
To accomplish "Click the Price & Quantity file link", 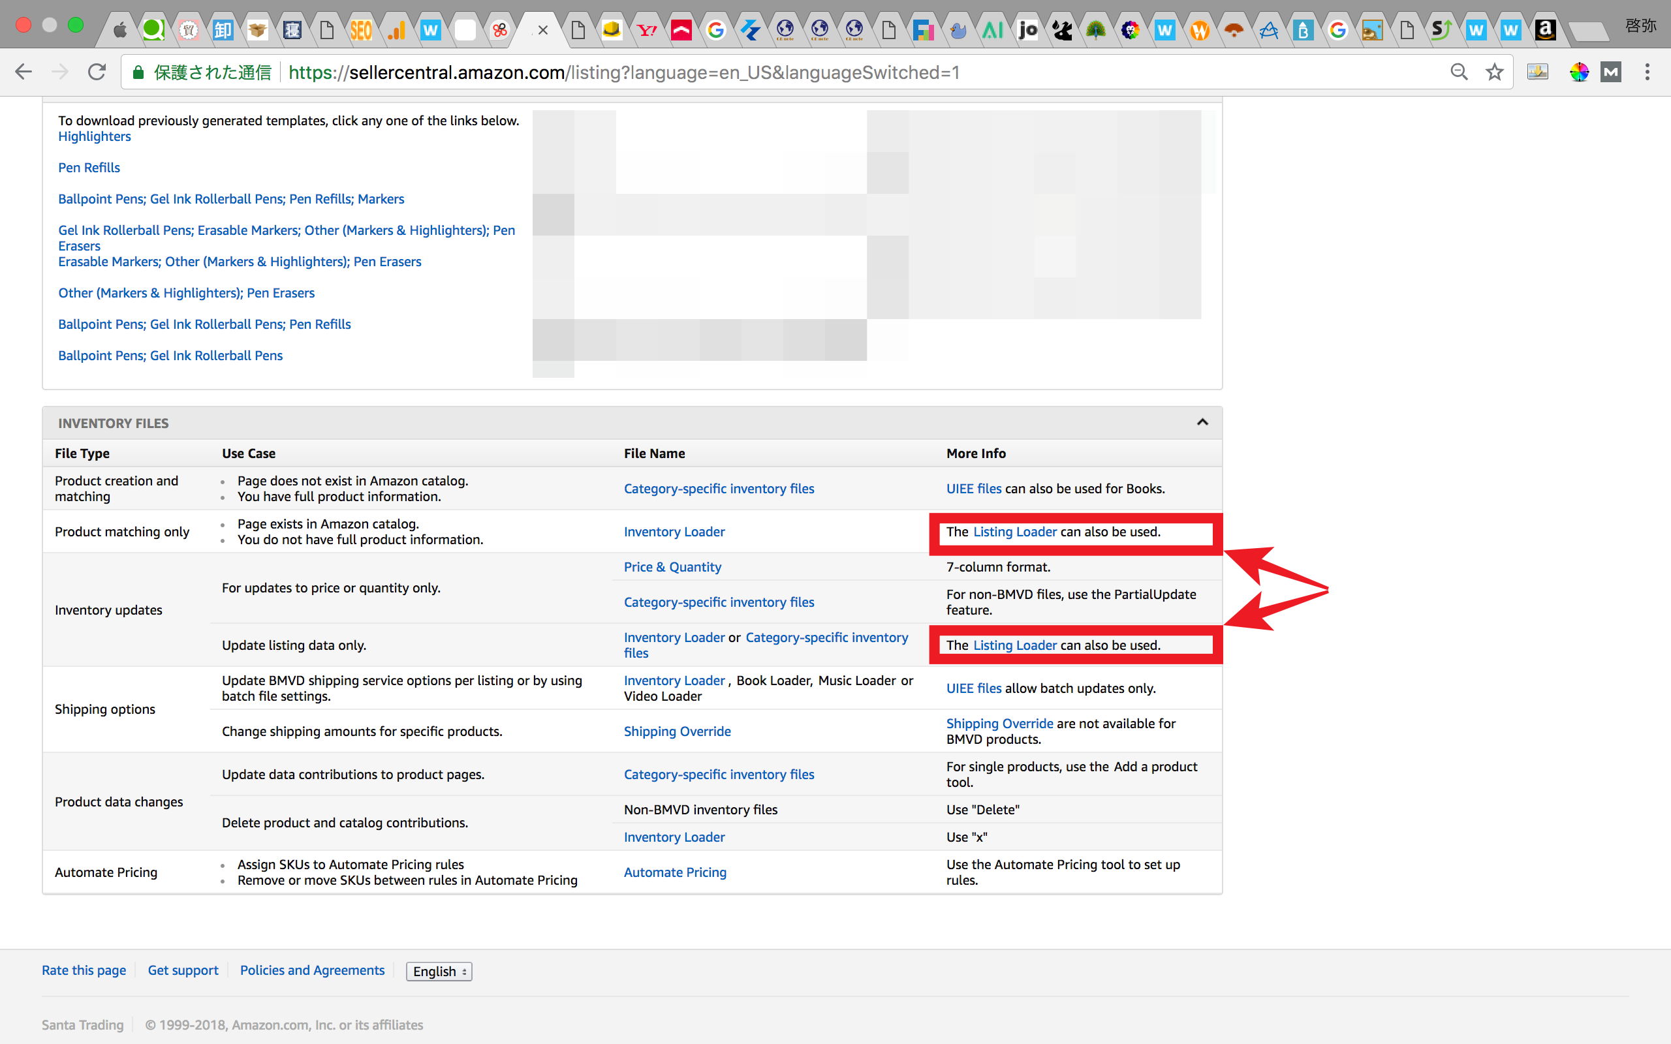I will tap(672, 567).
